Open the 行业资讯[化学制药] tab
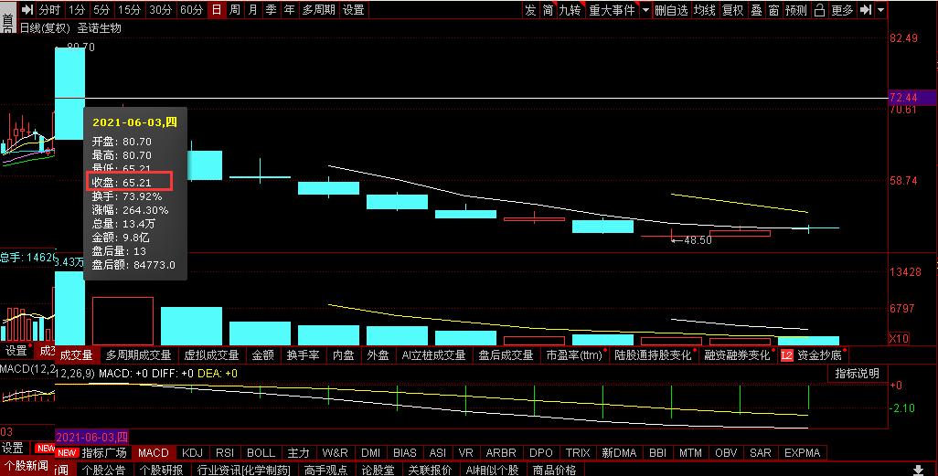 pyautogui.click(x=243, y=470)
